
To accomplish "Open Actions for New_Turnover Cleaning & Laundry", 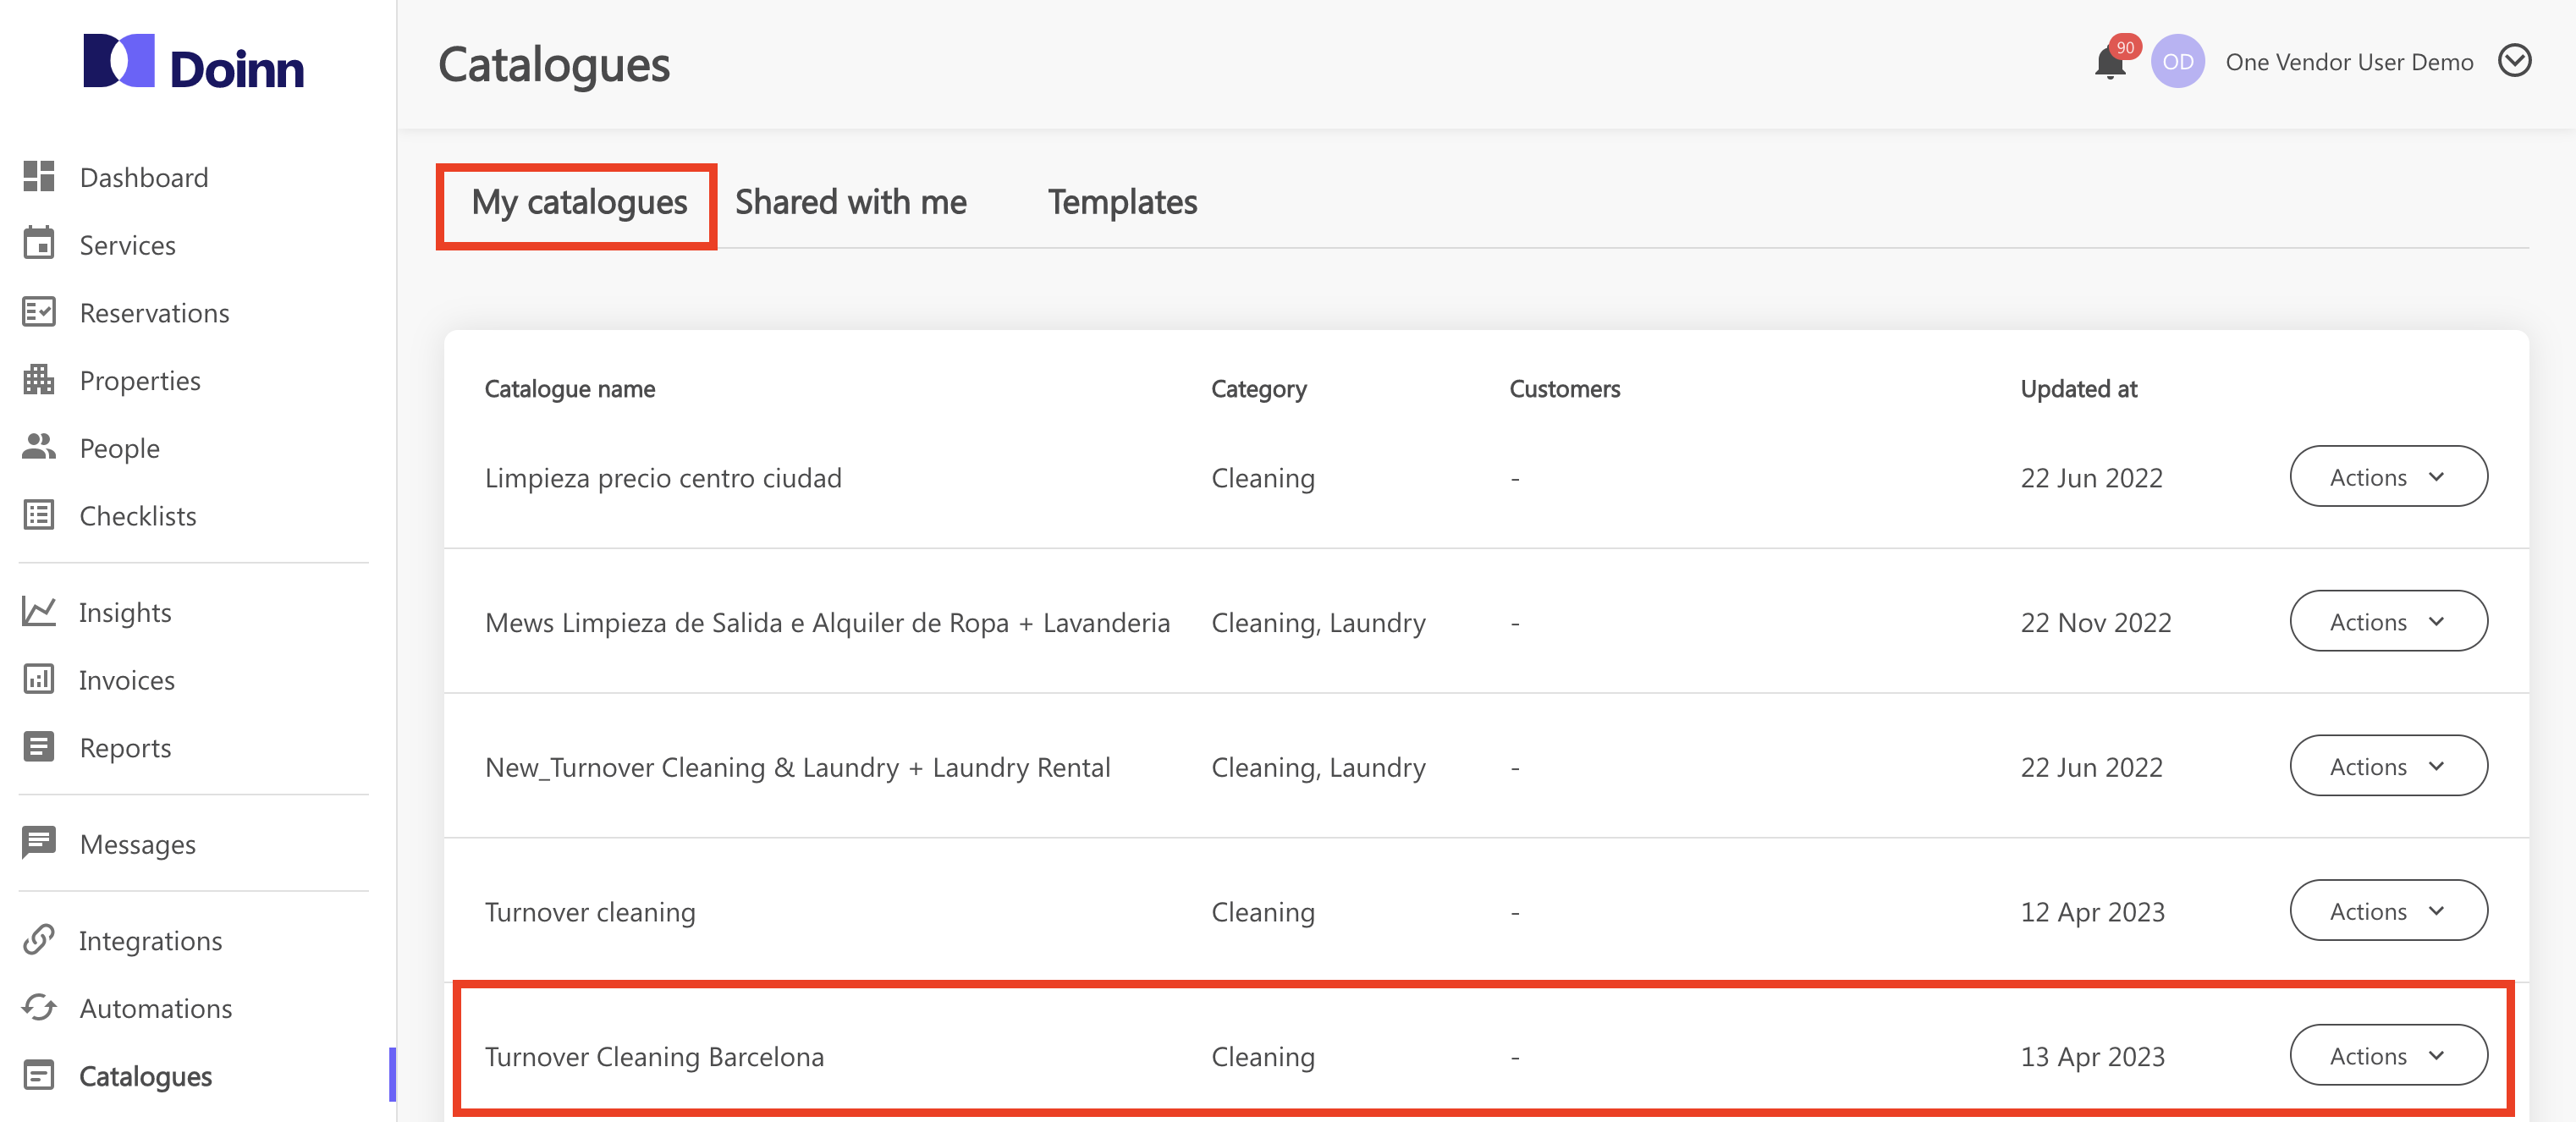I will pyautogui.click(x=2388, y=766).
